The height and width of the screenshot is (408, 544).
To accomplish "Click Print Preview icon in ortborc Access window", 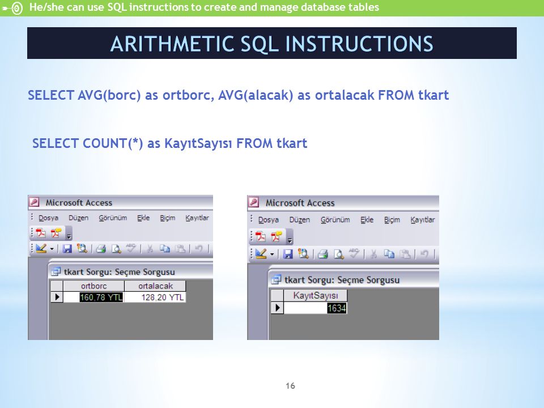I will (x=116, y=248).
